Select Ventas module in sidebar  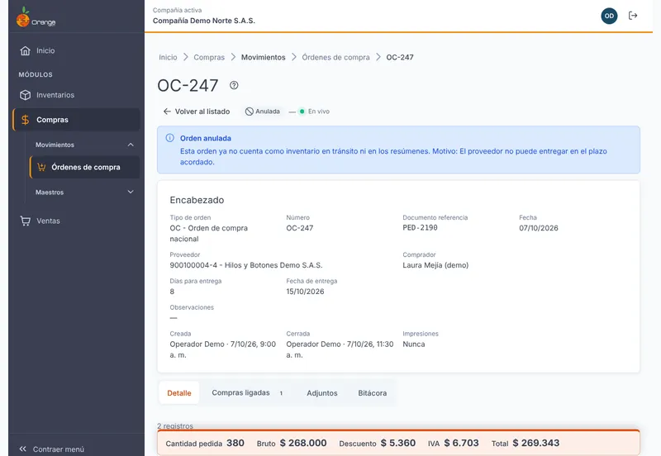pos(76,221)
